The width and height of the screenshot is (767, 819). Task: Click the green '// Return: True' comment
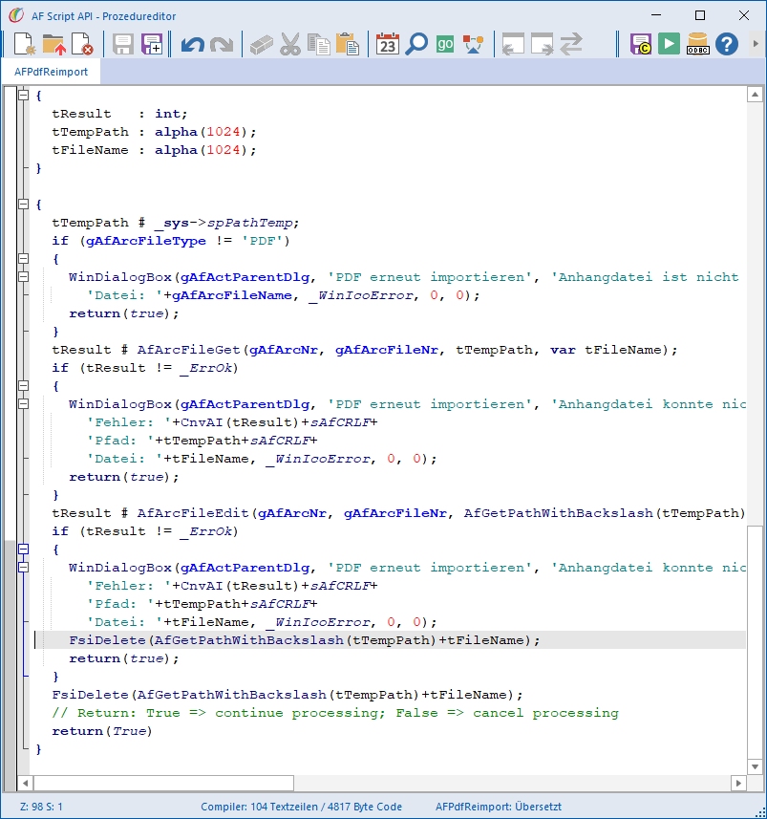point(334,713)
